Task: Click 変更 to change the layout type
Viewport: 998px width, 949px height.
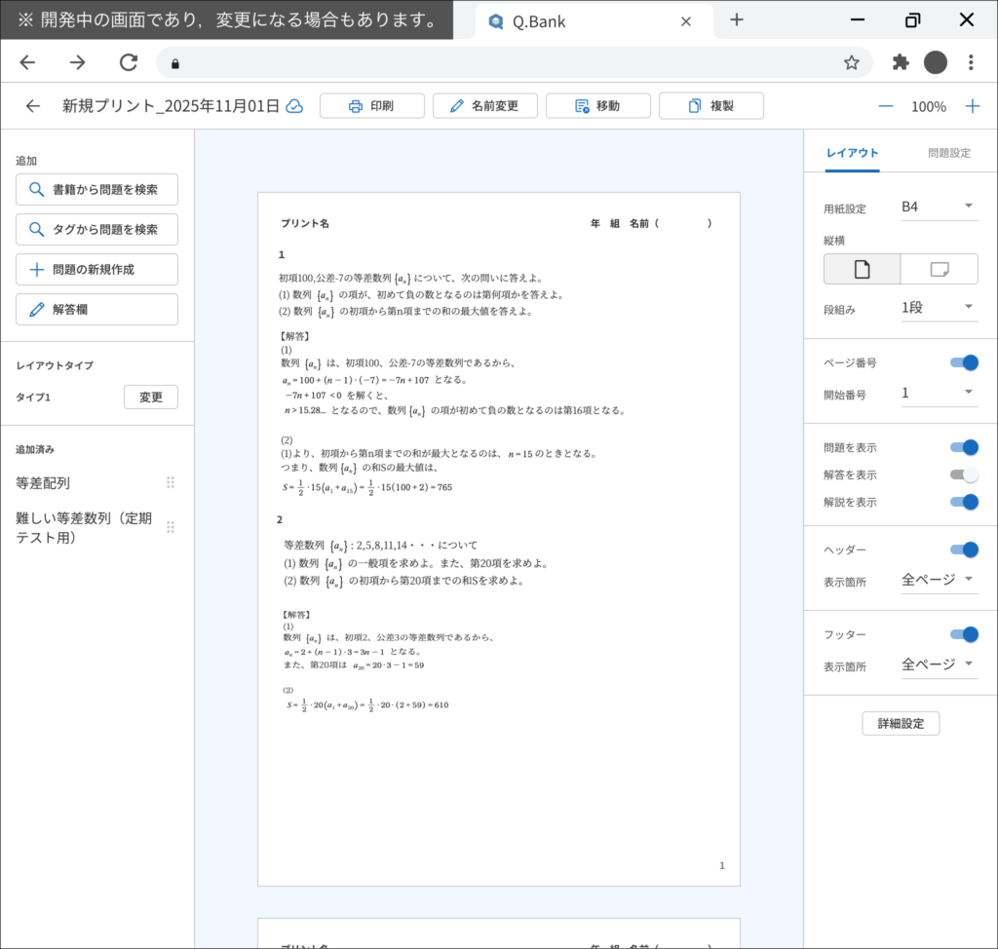Action: (x=151, y=397)
